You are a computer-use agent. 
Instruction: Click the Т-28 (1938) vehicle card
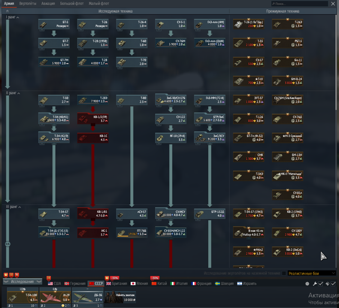point(93,43)
